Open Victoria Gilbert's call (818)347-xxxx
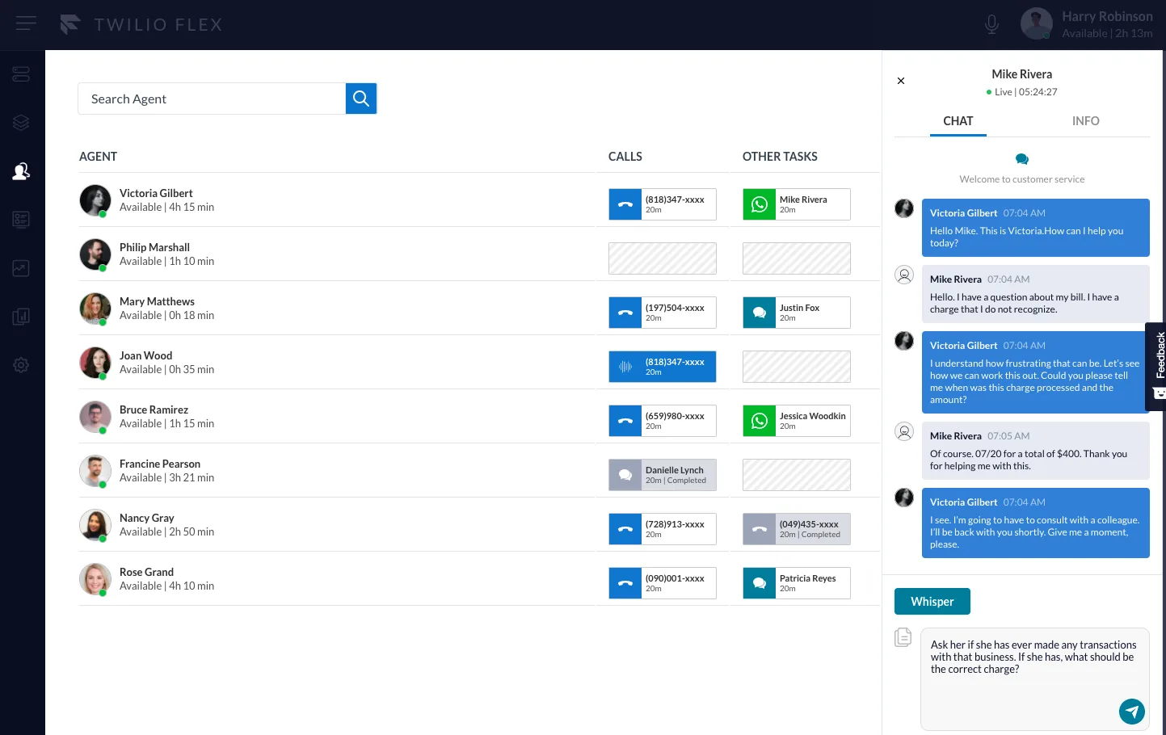The width and height of the screenshot is (1166, 735). point(663,204)
